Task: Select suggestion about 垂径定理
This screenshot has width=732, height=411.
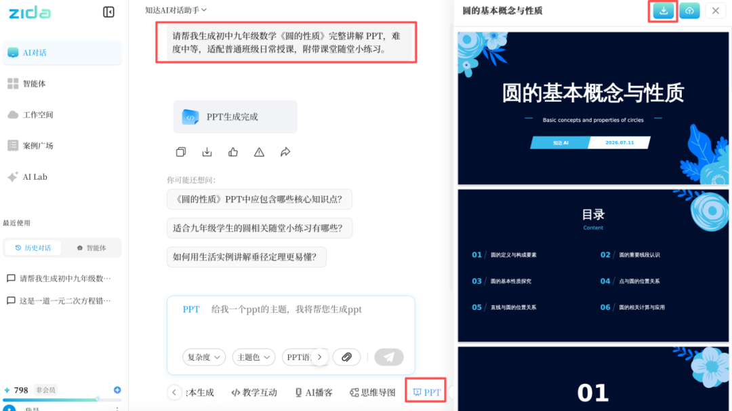Action: pyautogui.click(x=247, y=257)
